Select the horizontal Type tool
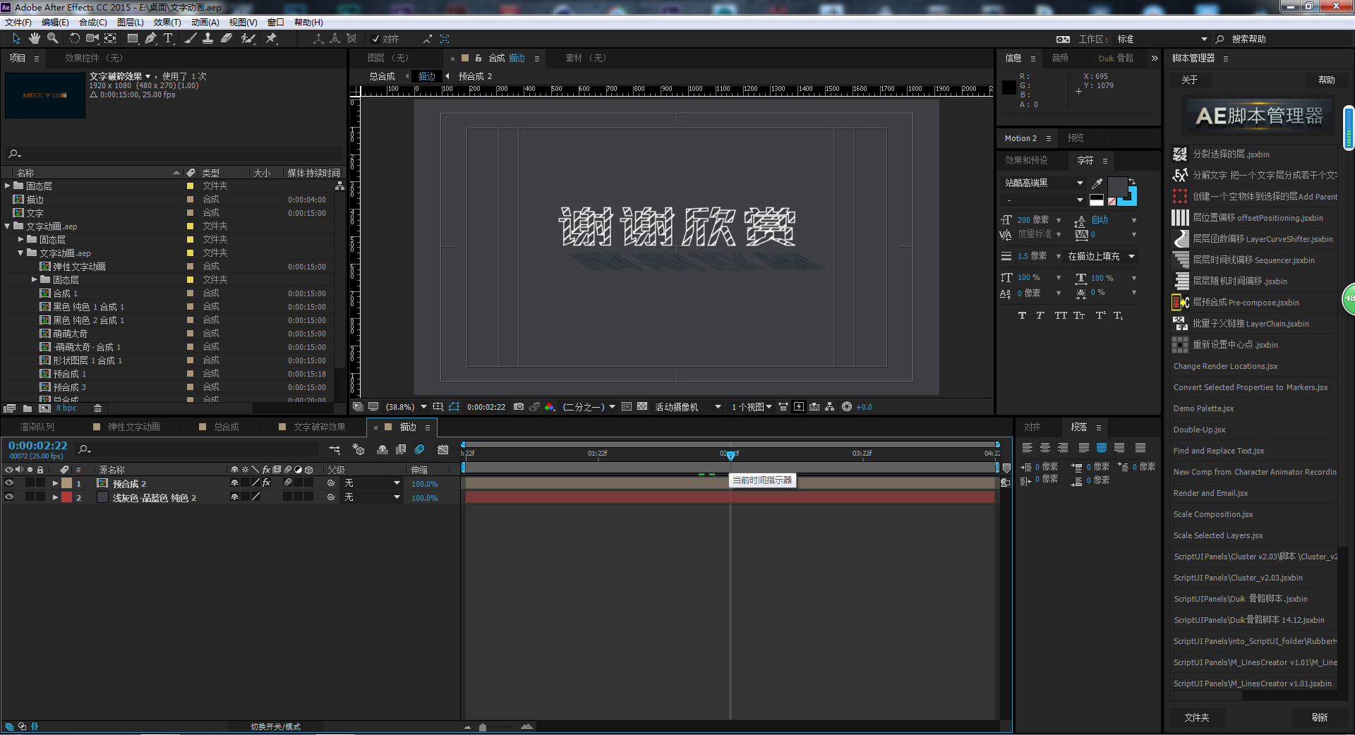1355x735 pixels. 168,39
